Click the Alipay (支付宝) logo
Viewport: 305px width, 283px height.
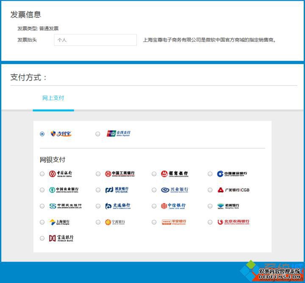[61, 134]
